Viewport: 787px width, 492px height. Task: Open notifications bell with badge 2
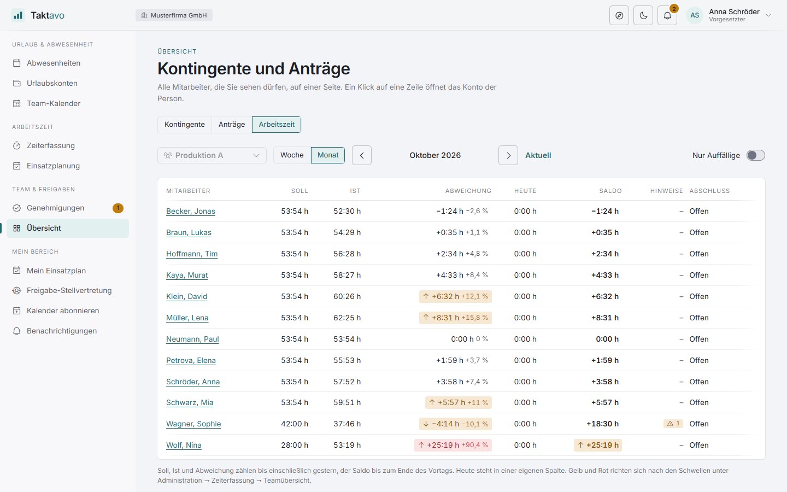(x=667, y=15)
